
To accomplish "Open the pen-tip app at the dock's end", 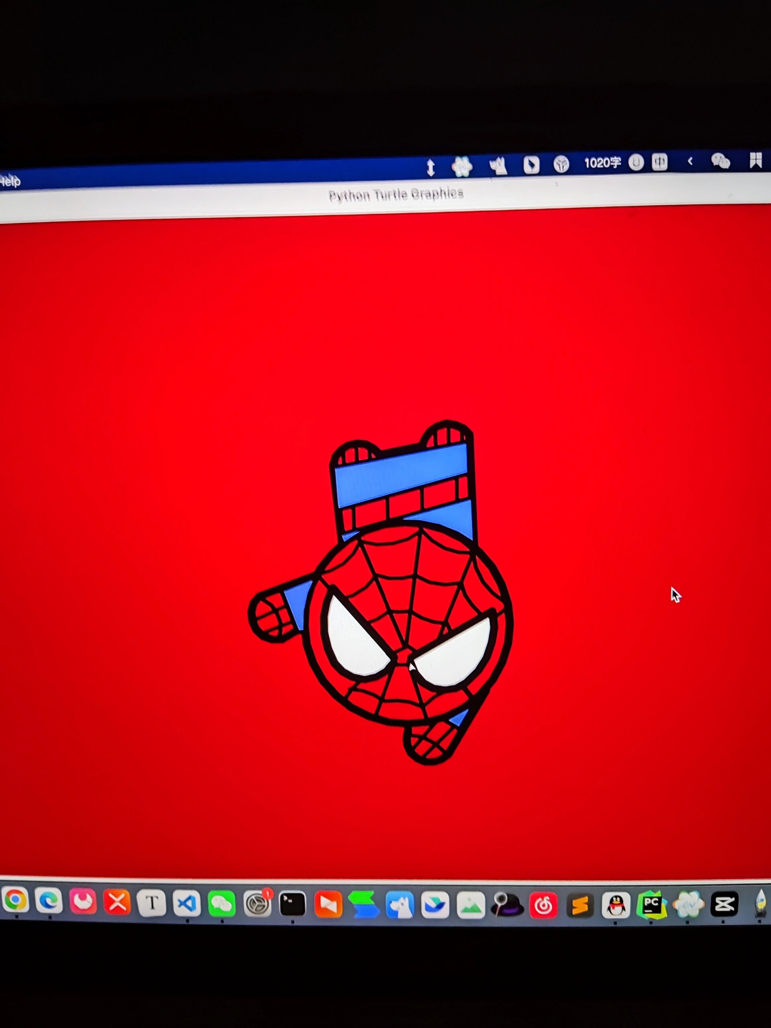I will [761, 903].
